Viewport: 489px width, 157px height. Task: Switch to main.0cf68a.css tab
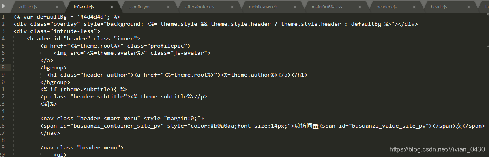[x=326, y=7]
